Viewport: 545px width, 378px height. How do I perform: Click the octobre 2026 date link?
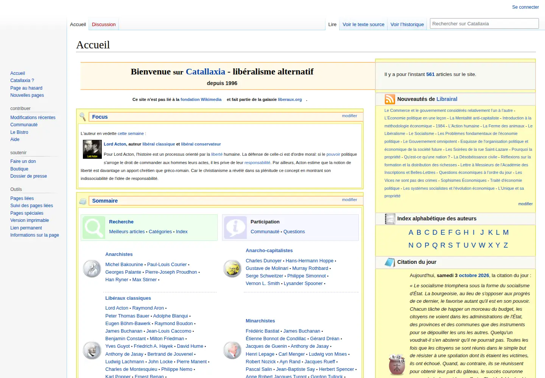[x=474, y=276]
